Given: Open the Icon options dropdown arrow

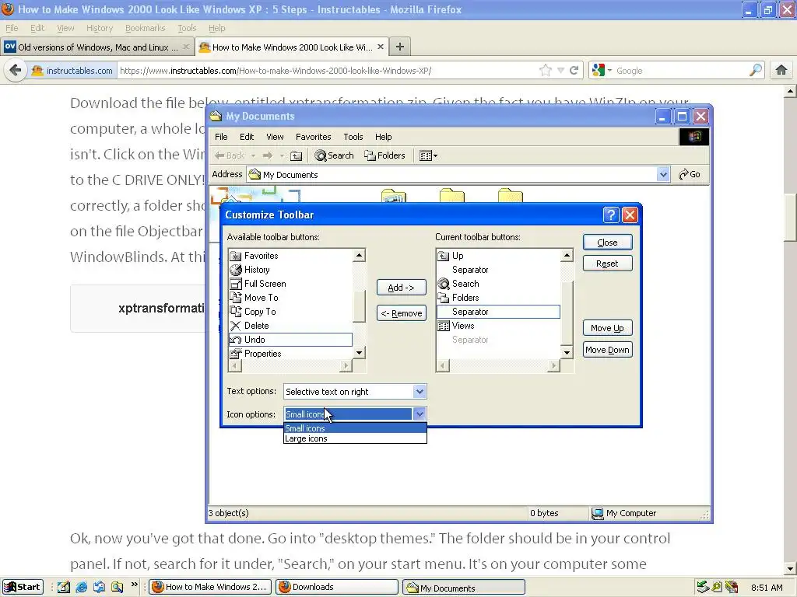Looking at the screenshot, I should click(x=420, y=414).
